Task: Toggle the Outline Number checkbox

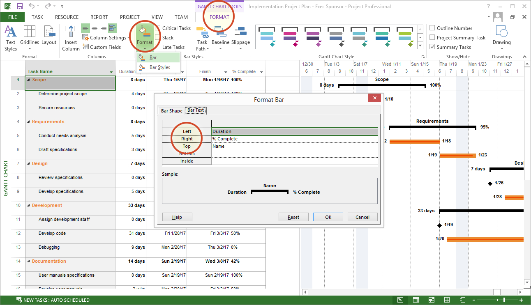Action: coord(432,28)
